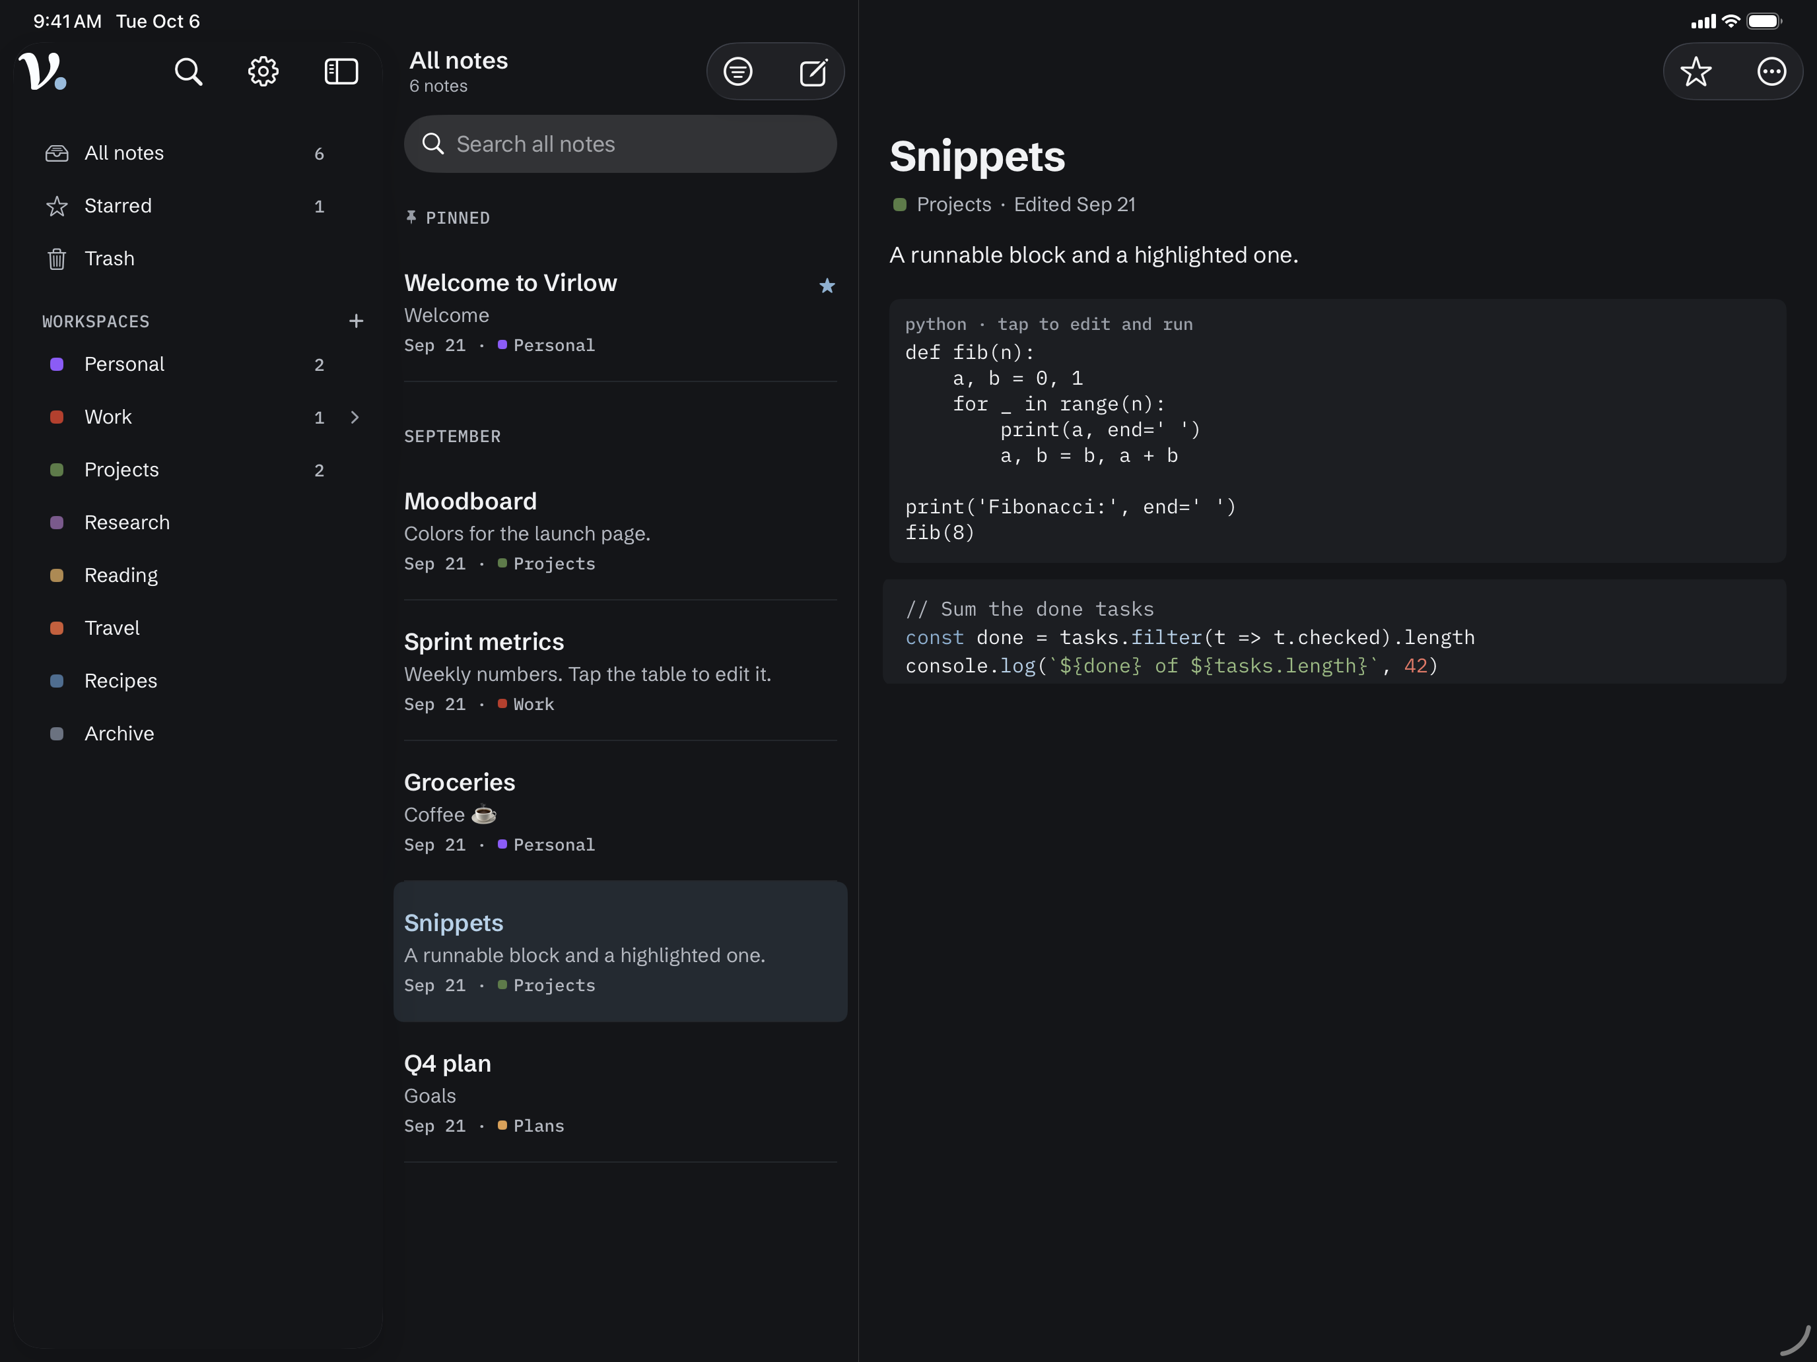Open the Groceries note
This screenshot has width=1817, height=1362.
[620, 811]
